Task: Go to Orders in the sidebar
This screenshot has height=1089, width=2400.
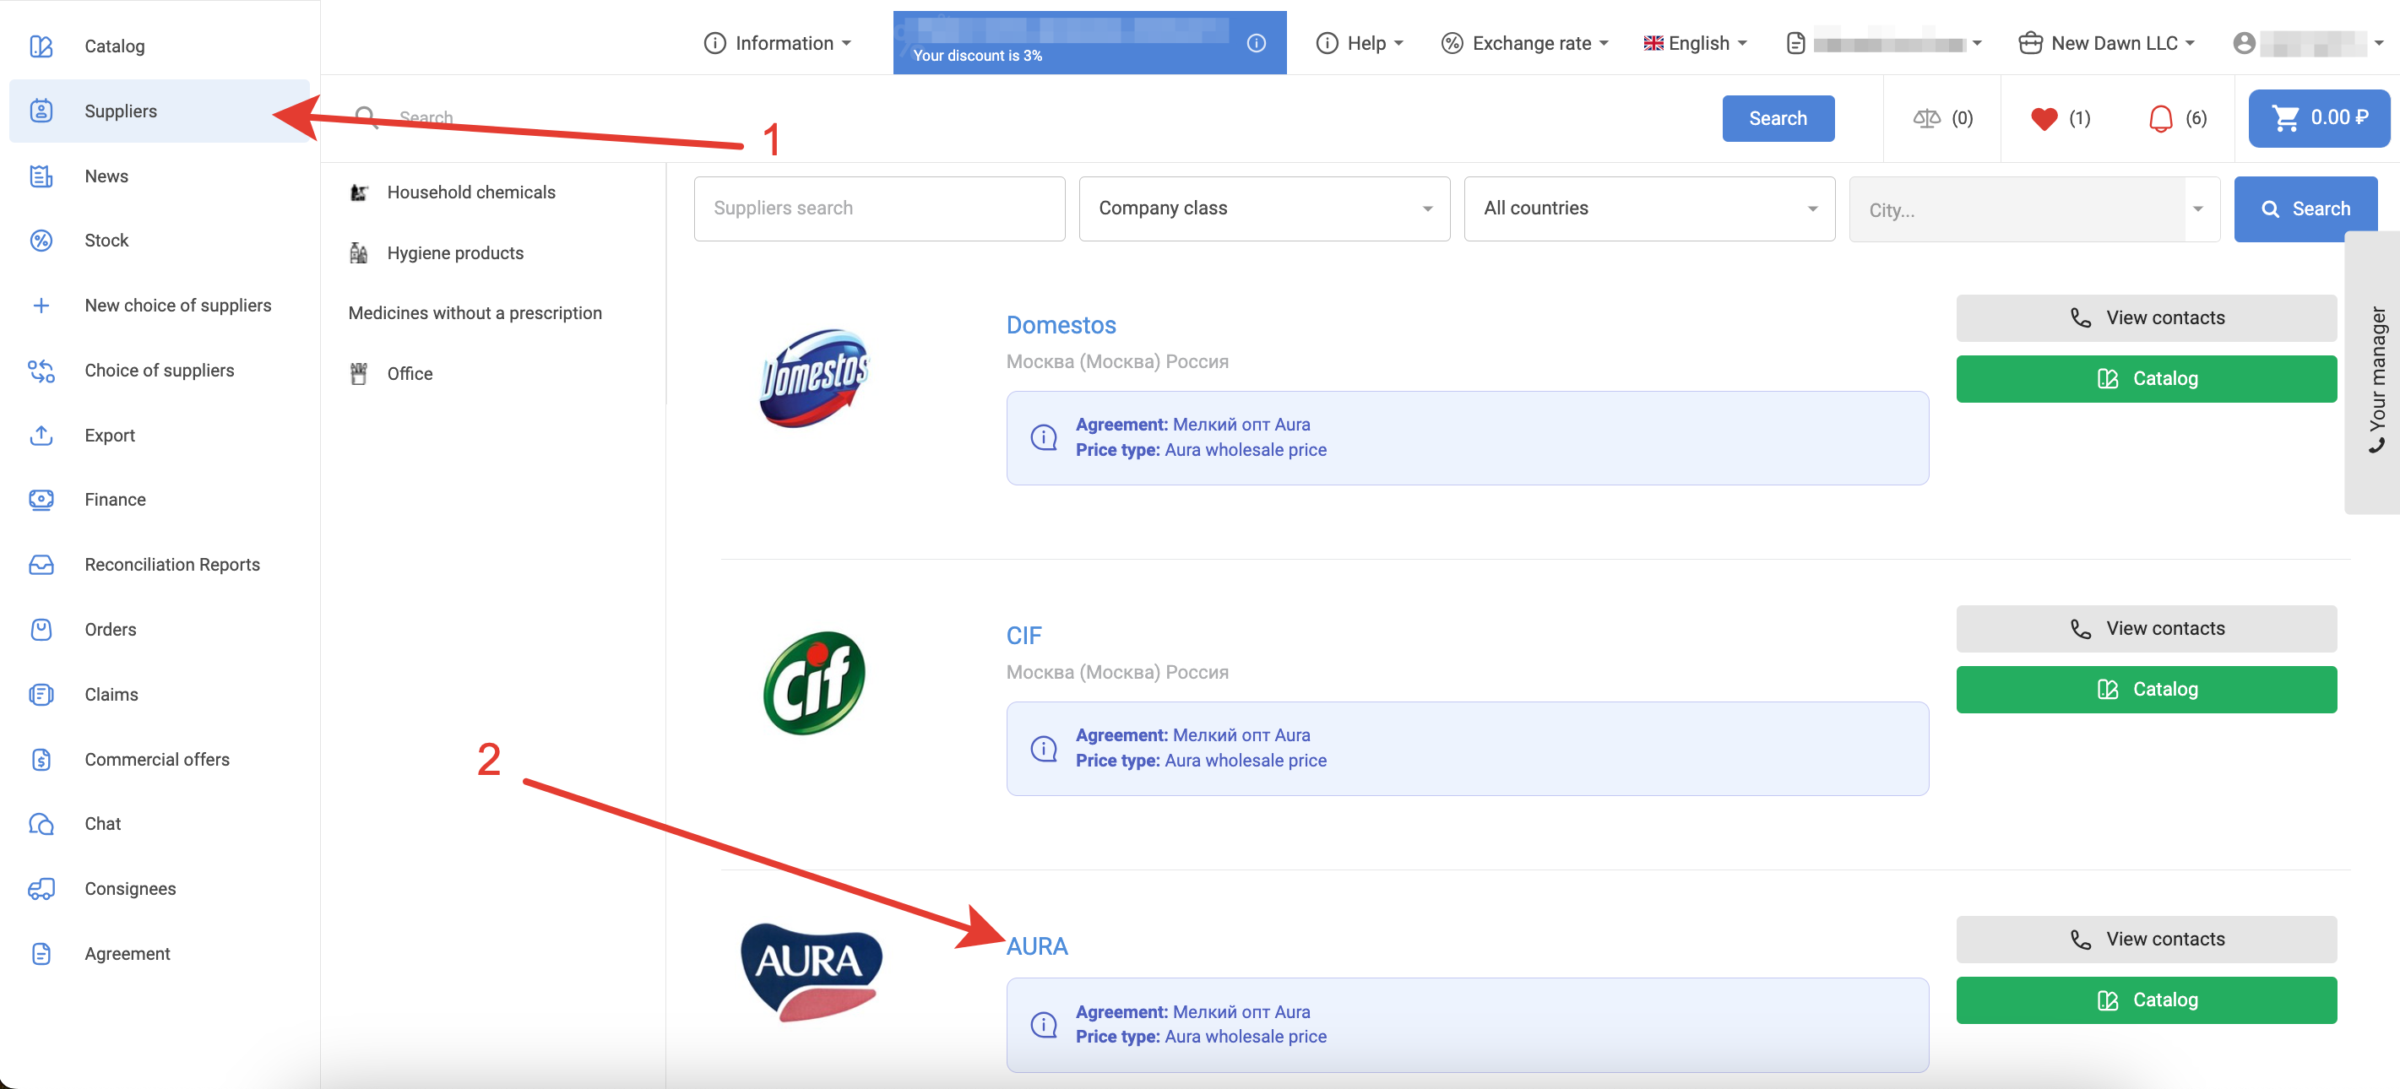Action: pos(110,630)
